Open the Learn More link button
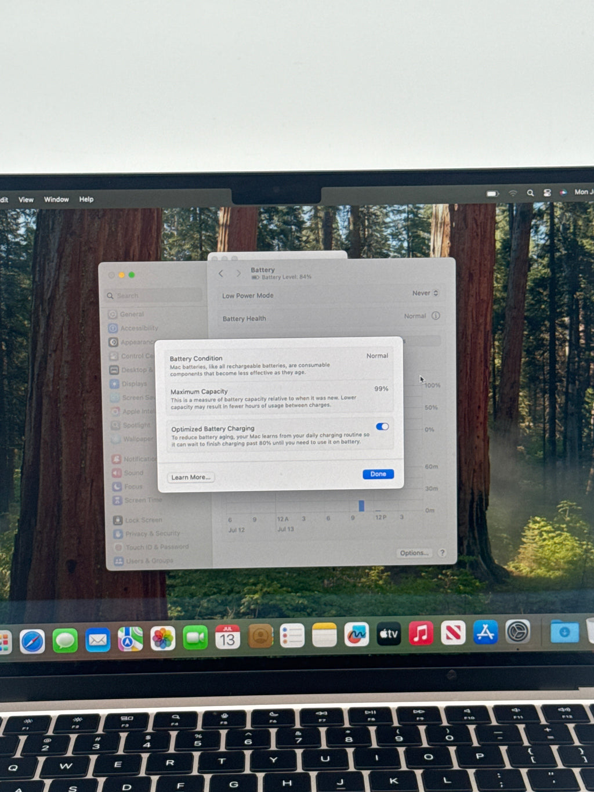The width and height of the screenshot is (594, 792). (x=191, y=478)
